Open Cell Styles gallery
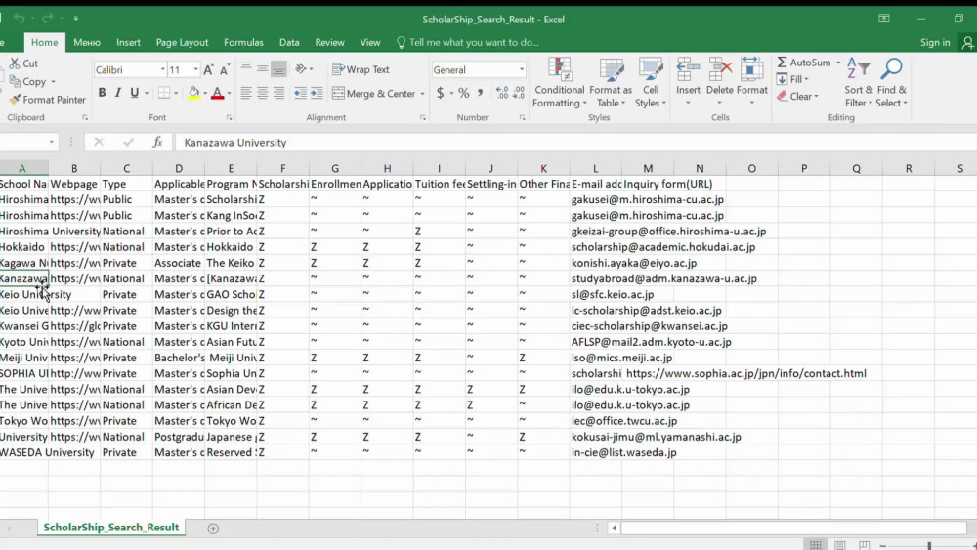 point(651,82)
